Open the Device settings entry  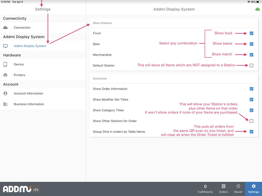point(43,64)
